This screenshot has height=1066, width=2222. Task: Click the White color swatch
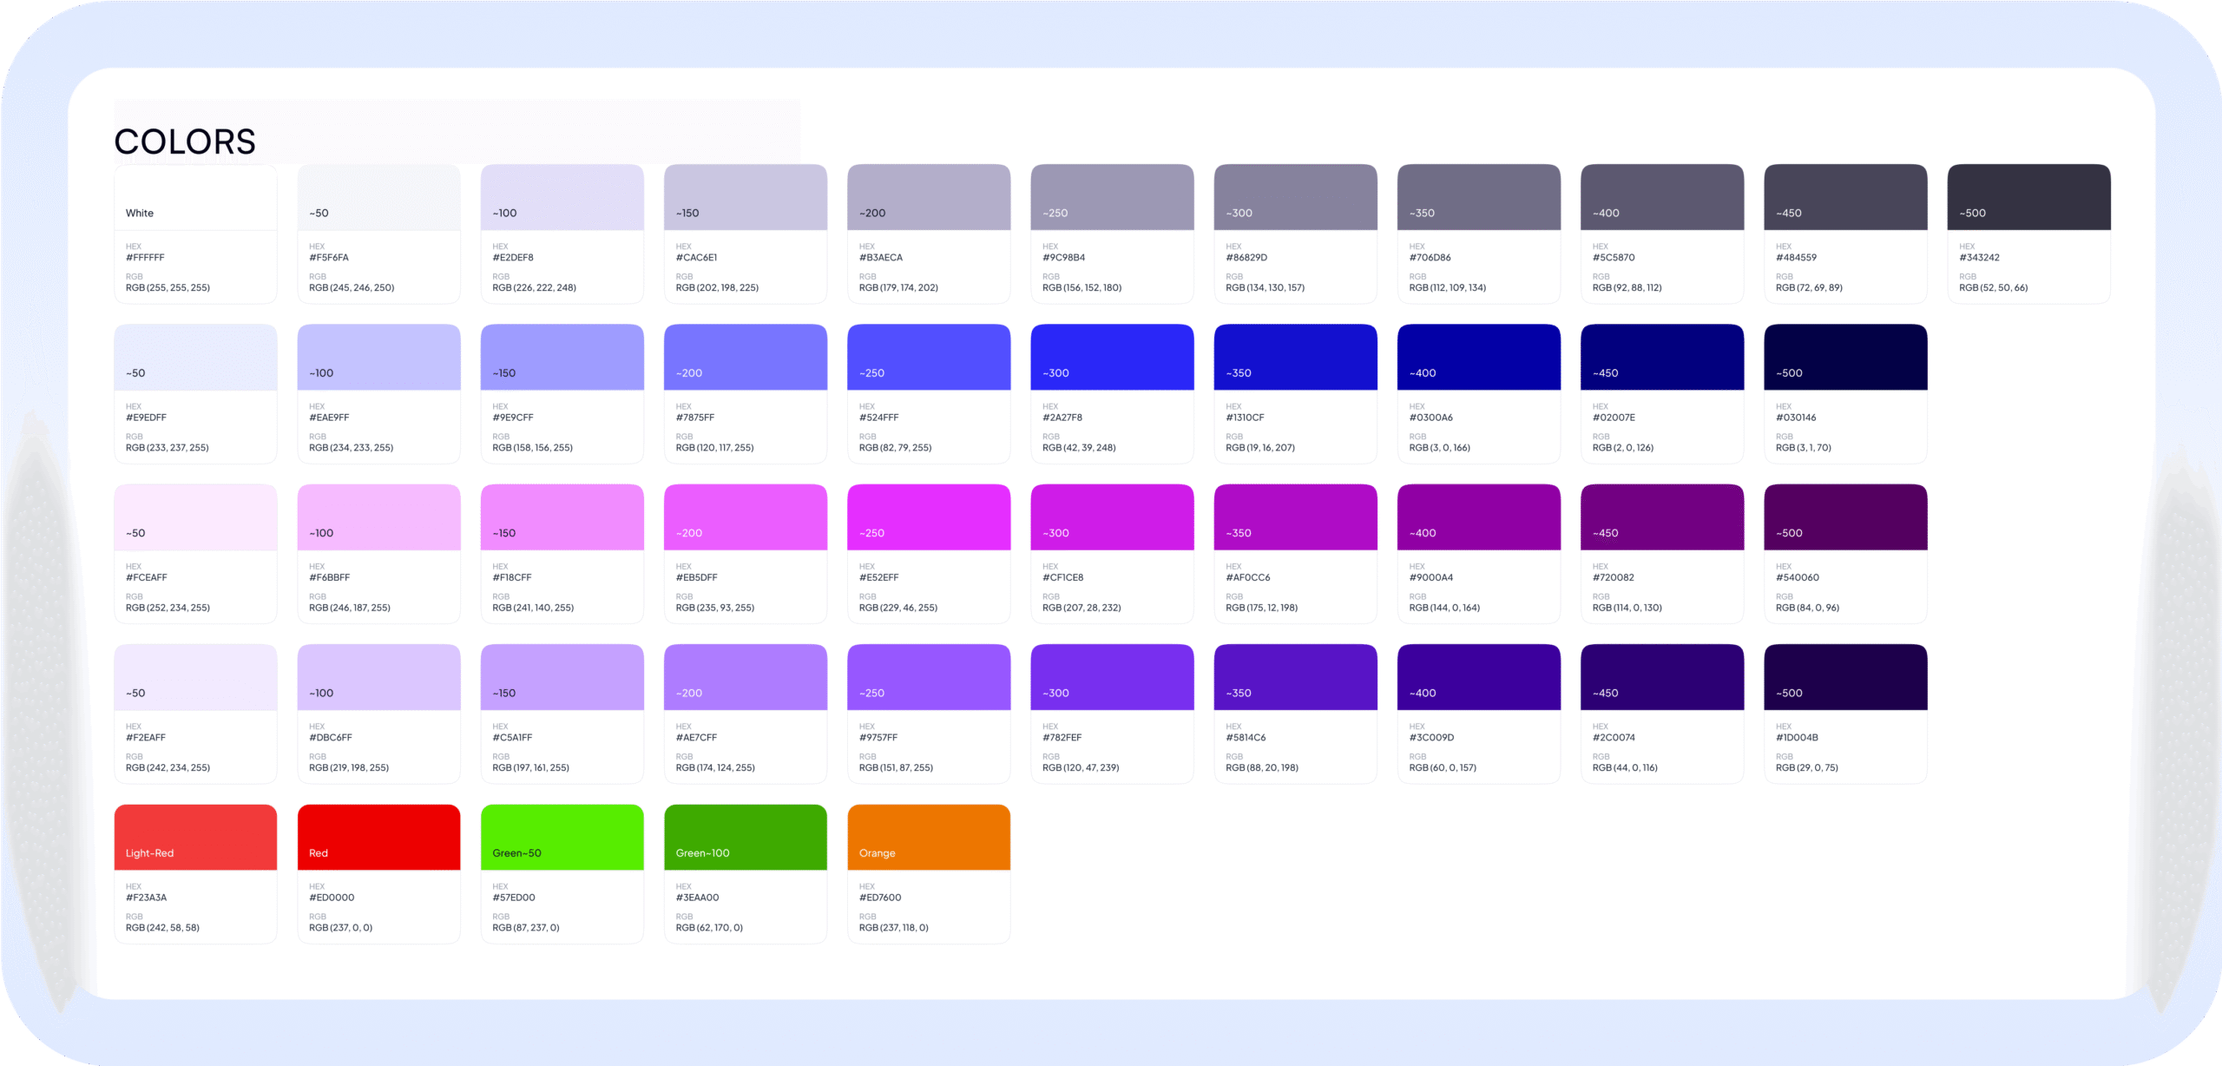pos(195,198)
